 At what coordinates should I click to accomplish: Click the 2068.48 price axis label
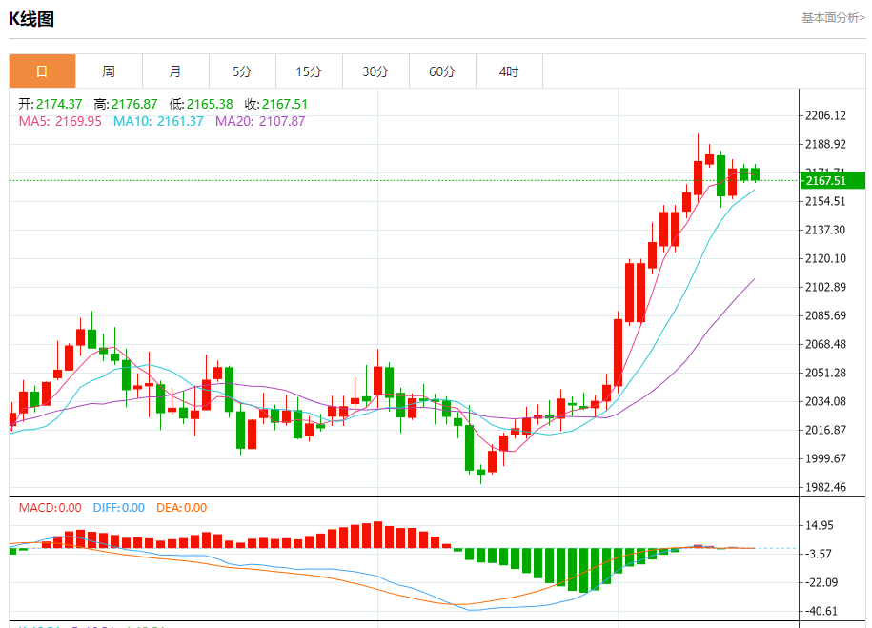[826, 344]
